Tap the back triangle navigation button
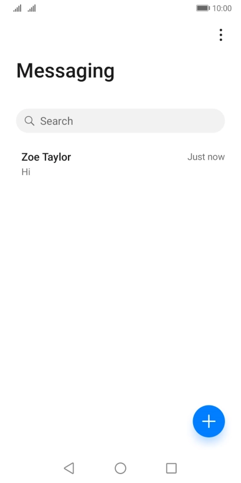This screenshot has width=241, height=483. 69,468
